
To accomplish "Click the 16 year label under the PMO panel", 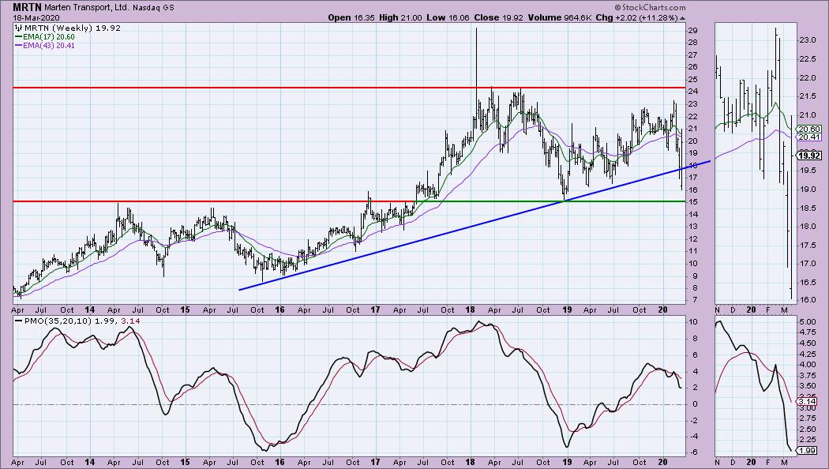I will tap(279, 462).
